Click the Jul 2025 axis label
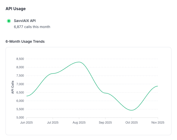 click(53, 123)
